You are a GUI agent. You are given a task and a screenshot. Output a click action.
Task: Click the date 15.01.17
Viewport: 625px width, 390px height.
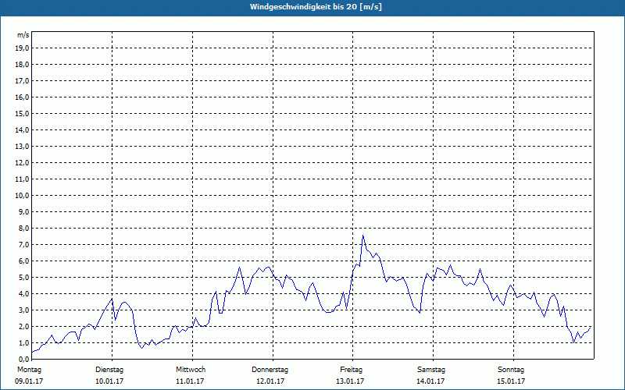(511, 381)
